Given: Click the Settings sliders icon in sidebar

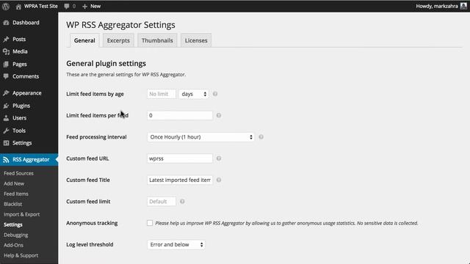Looking at the screenshot, I should coord(6,143).
